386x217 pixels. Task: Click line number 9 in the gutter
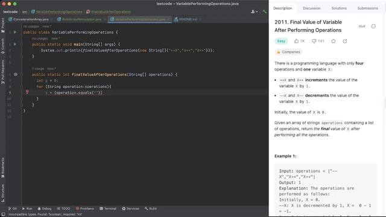click(10, 92)
